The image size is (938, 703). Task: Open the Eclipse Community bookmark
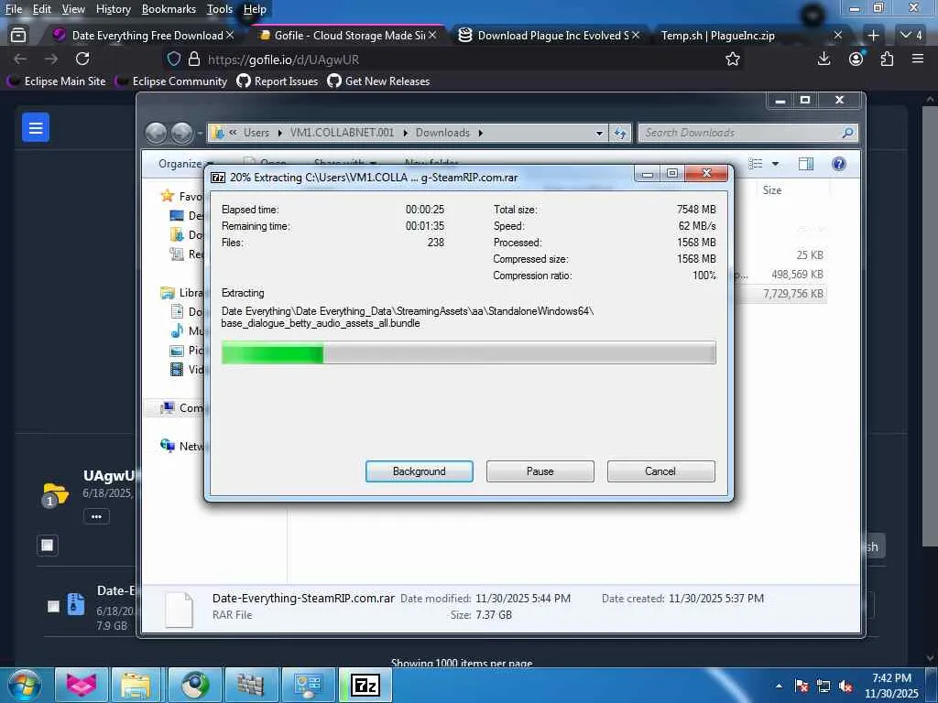[171, 81]
